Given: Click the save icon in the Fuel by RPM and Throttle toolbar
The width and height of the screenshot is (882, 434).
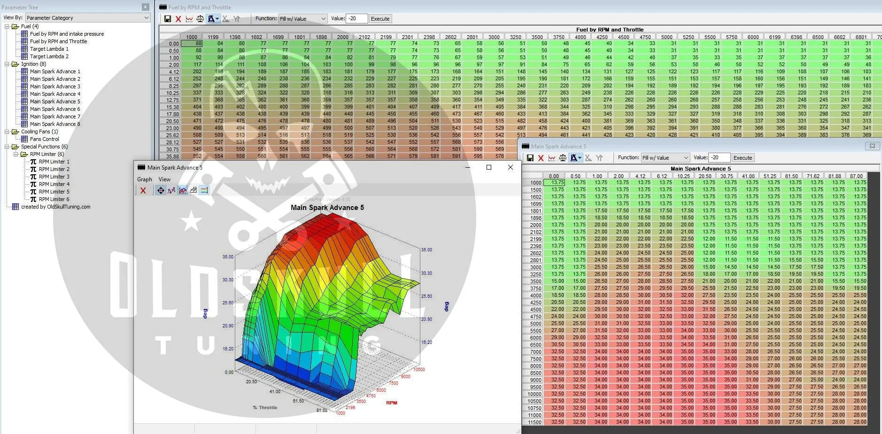Looking at the screenshot, I should click(x=168, y=19).
